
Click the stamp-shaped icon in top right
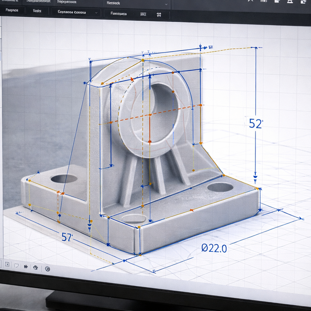(x=290, y=1)
